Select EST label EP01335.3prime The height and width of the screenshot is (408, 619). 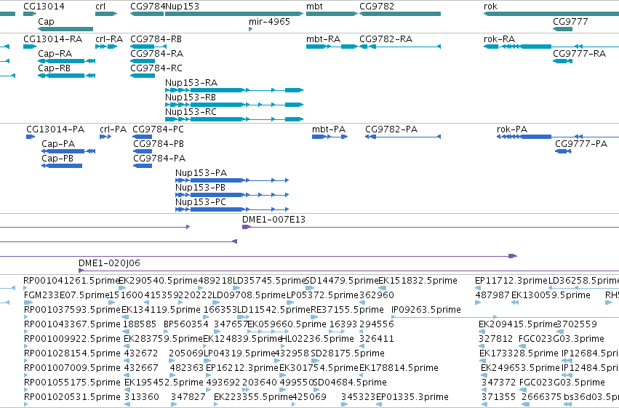412,397
